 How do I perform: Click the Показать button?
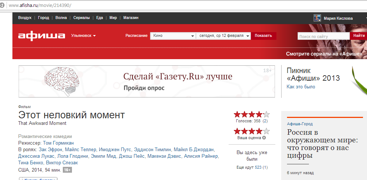pyautogui.click(x=264, y=36)
